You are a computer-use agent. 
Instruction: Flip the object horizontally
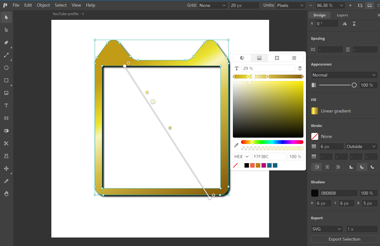pos(345,24)
